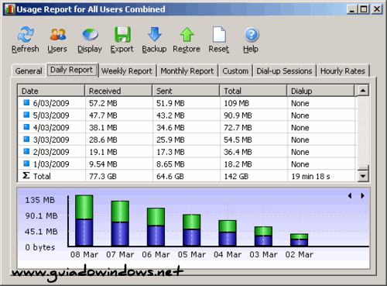Screen dimensions: 387x286
Task: Sort by the Date column header
Action: point(51,91)
